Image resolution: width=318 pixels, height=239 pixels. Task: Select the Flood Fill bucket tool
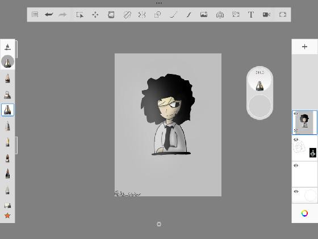click(x=111, y=15)
